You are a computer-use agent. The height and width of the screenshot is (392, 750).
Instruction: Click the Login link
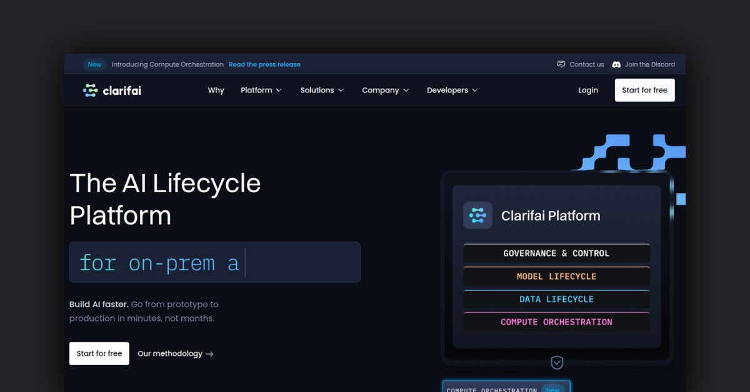point(587,91)
